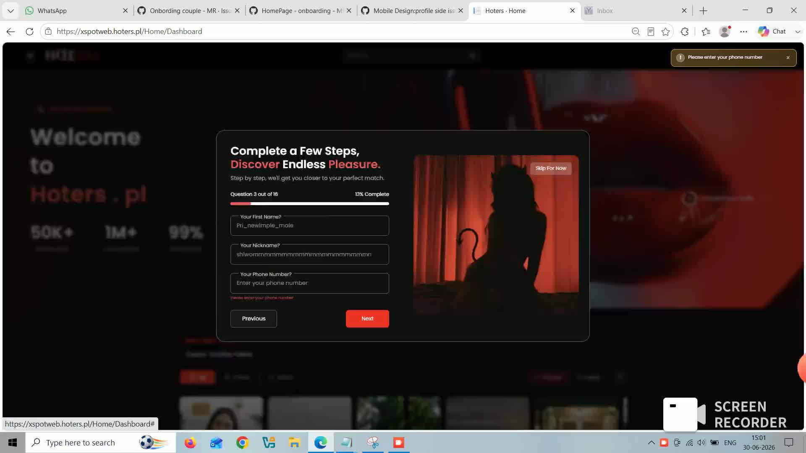806x453 pixels.
Task: Open Outlook from the taskbar
Action: (216, 443)
